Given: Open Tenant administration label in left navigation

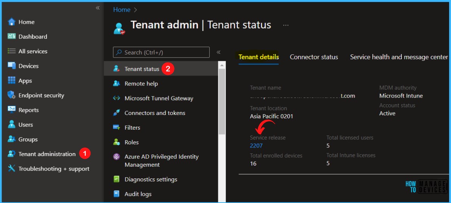Looking at the screenshot, I should [x=47, y=154].
